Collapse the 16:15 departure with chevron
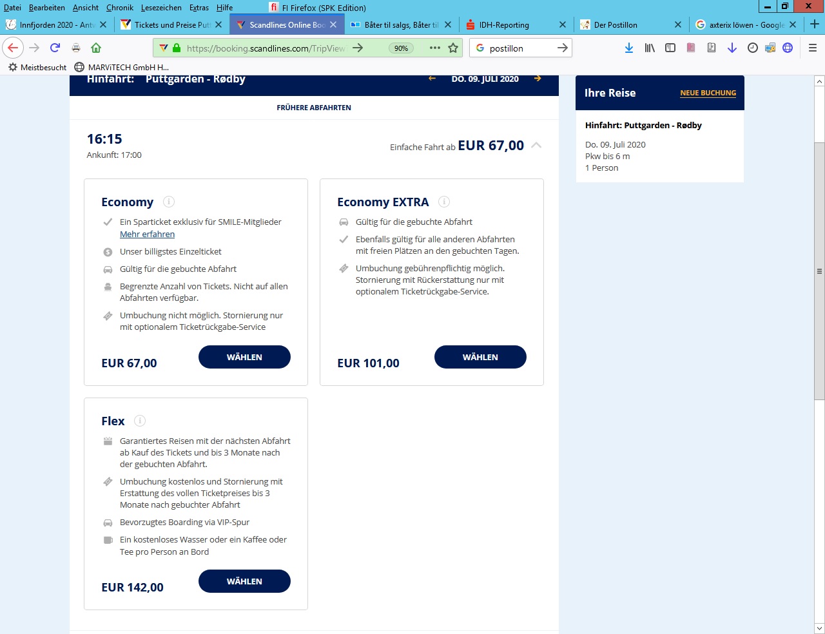The width and height of the screenshot is (825, 634). (x=536, y=146)
